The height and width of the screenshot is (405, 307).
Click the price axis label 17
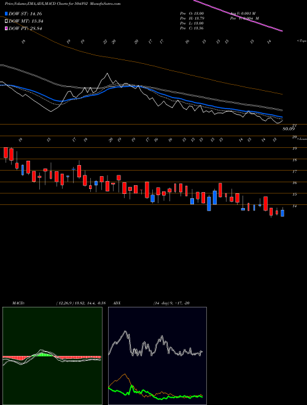294,171
